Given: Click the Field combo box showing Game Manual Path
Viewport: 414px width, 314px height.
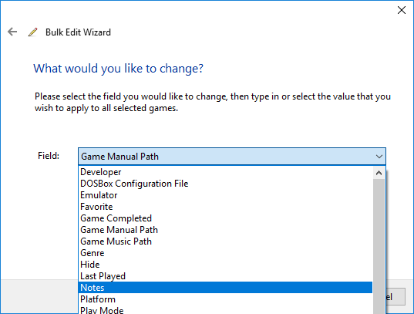Looking at the screenshot, I should tap(232, 157).
